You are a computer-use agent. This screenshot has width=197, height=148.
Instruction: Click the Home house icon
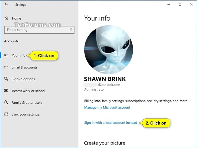[x=6, y=18]
